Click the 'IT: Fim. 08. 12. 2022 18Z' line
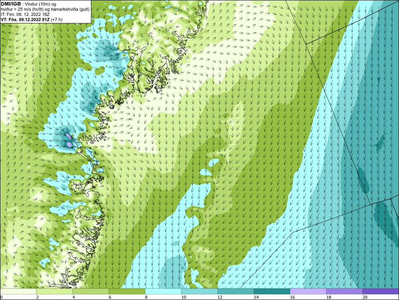399x300 pixels. coord(25,14)
